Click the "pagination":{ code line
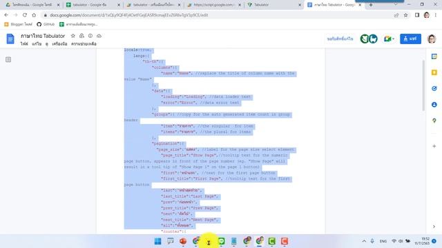 (x=168, y=143)
